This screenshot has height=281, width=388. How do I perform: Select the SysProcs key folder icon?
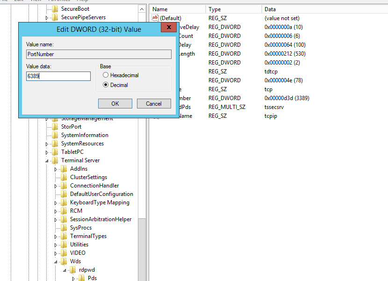coord(64,228)
